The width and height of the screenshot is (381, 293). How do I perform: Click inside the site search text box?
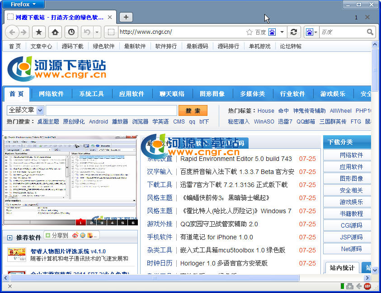(x=111, y=110)
